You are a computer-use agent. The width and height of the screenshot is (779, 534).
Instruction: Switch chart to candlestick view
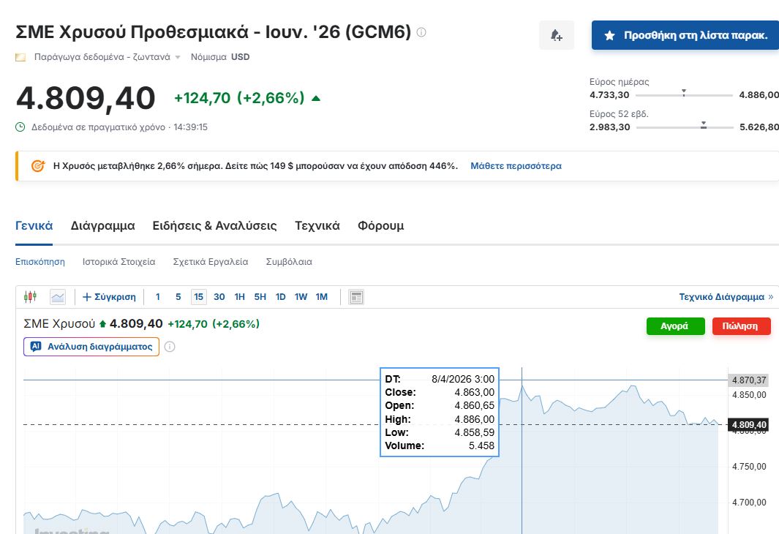tap(30, 297)
